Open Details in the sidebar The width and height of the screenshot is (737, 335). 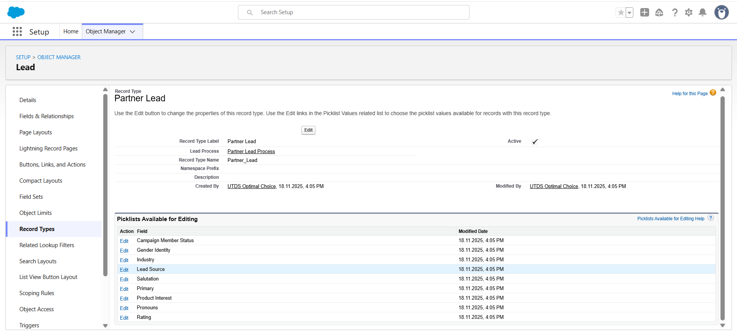tap(28, 100)
